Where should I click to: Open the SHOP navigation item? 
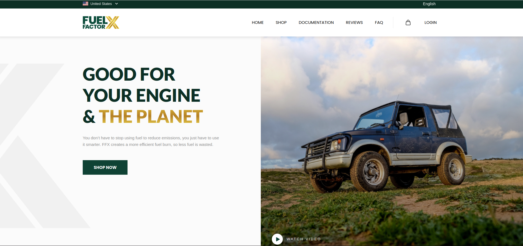[281, 22]
